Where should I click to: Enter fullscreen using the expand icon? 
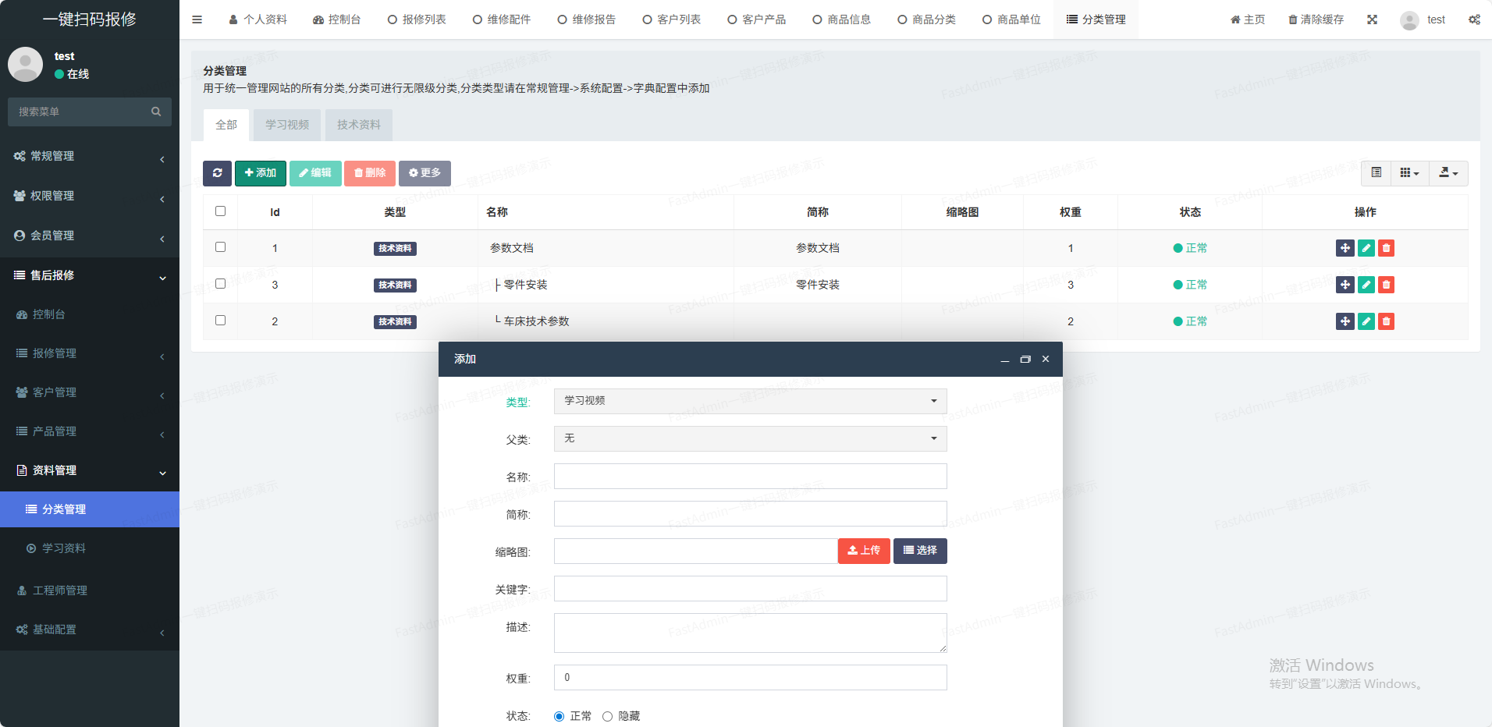tap(1372, 20)
